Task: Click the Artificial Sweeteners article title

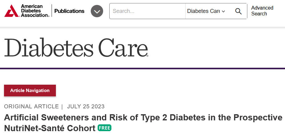Action: tap(143, 123)
